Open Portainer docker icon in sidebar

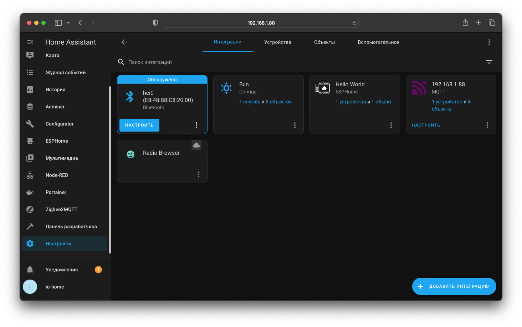(30, 192)
